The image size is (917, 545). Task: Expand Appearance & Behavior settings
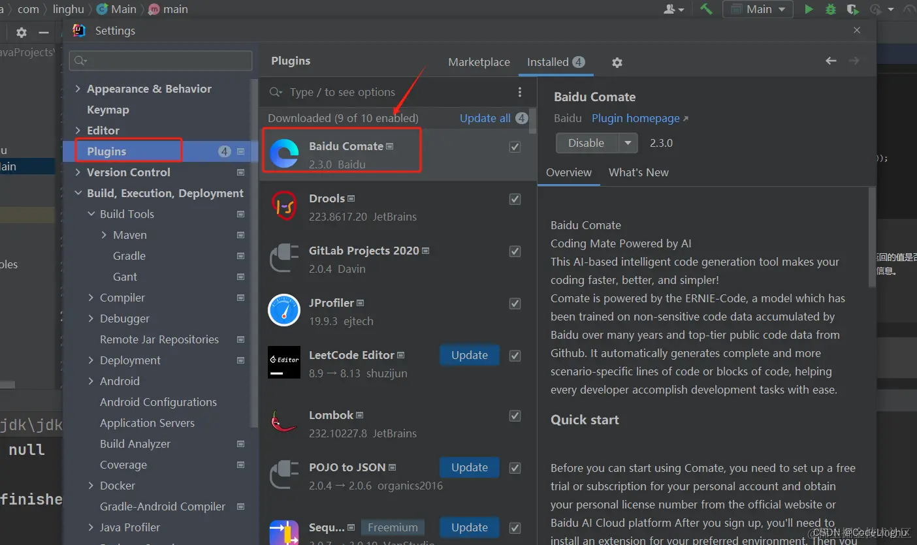coord(78,89)
